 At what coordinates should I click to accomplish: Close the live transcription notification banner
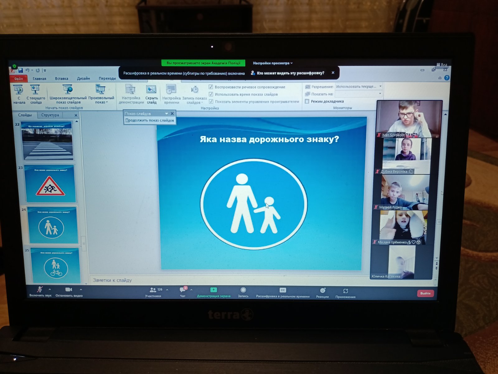pyautogui.click(x=333, y=73)
